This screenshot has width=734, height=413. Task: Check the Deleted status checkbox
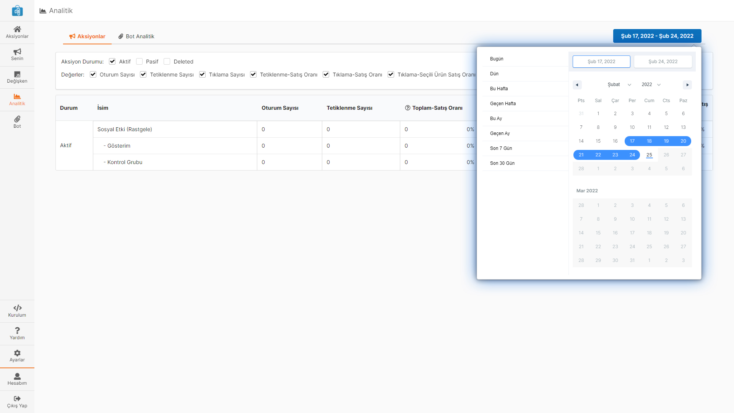click(x=167, y=62)
